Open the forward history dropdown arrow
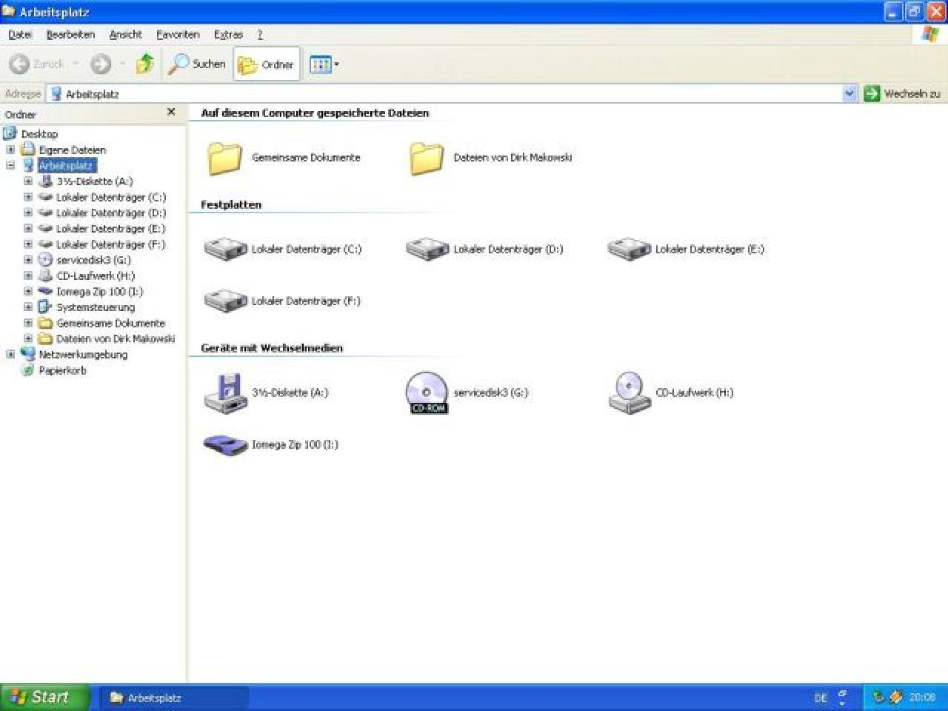The image size is (948, 711). pos(122,64)
